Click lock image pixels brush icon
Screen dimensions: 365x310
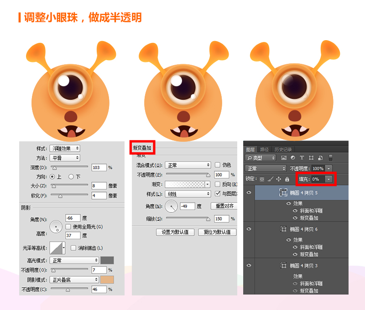pos(270,179)
